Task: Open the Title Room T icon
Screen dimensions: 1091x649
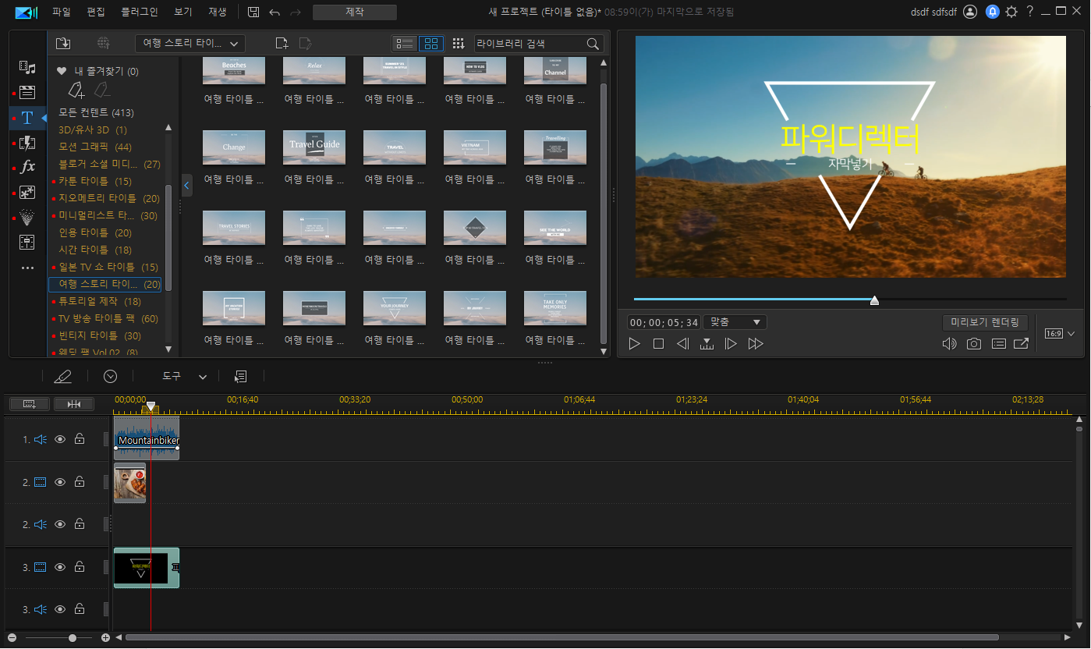Action: 27,118
